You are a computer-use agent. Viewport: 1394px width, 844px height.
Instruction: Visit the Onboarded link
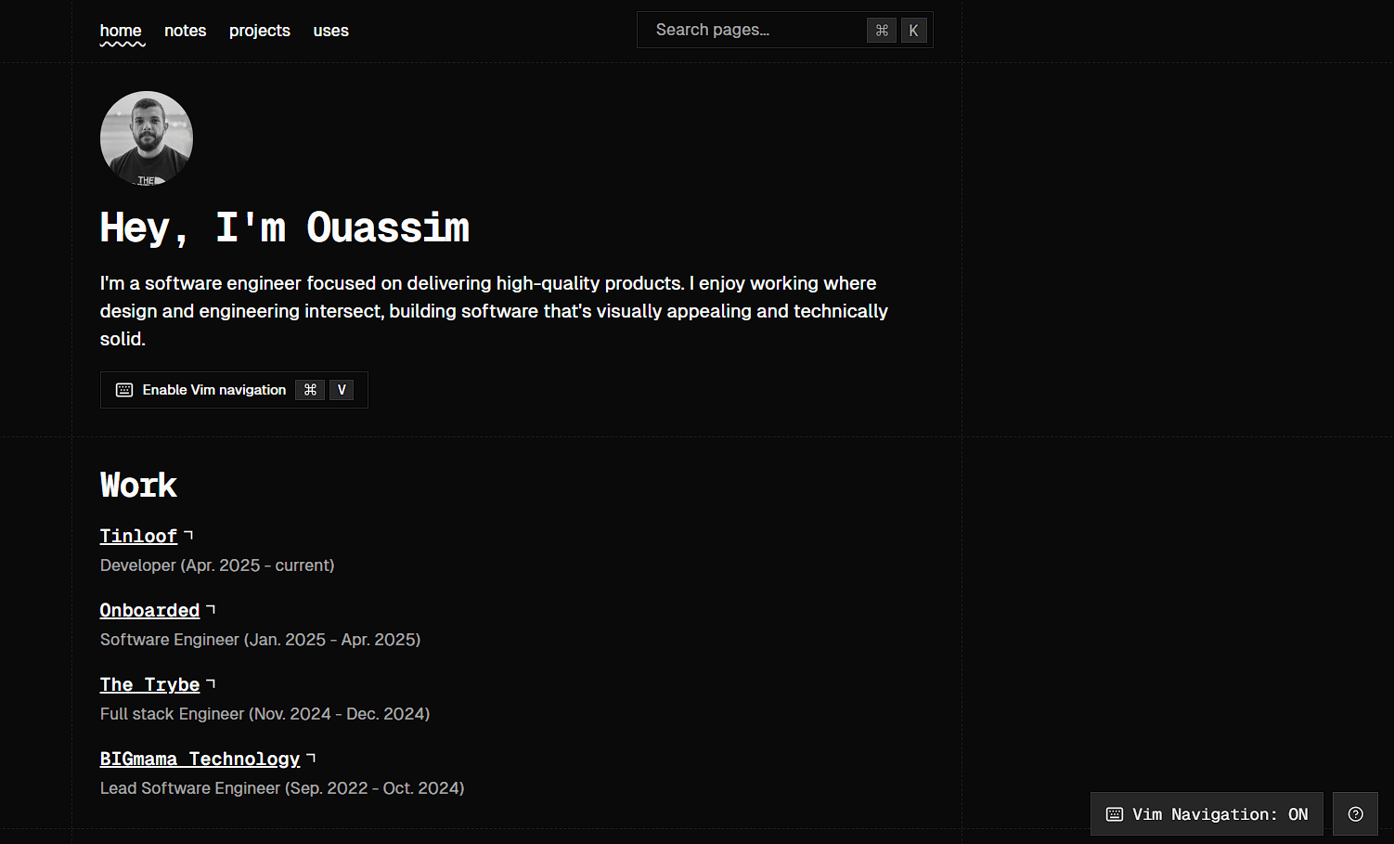[x=149, y=610]
